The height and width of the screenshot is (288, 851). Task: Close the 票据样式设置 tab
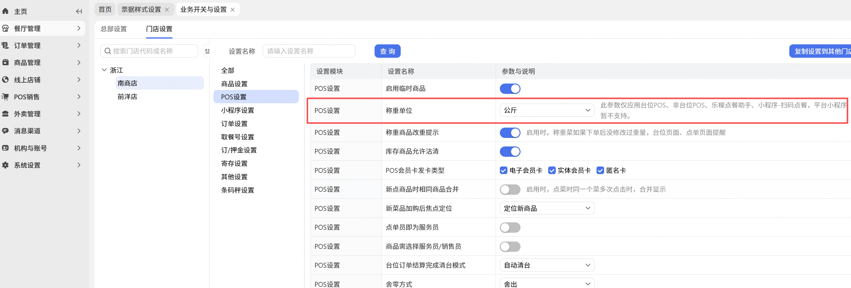[167, 10]
